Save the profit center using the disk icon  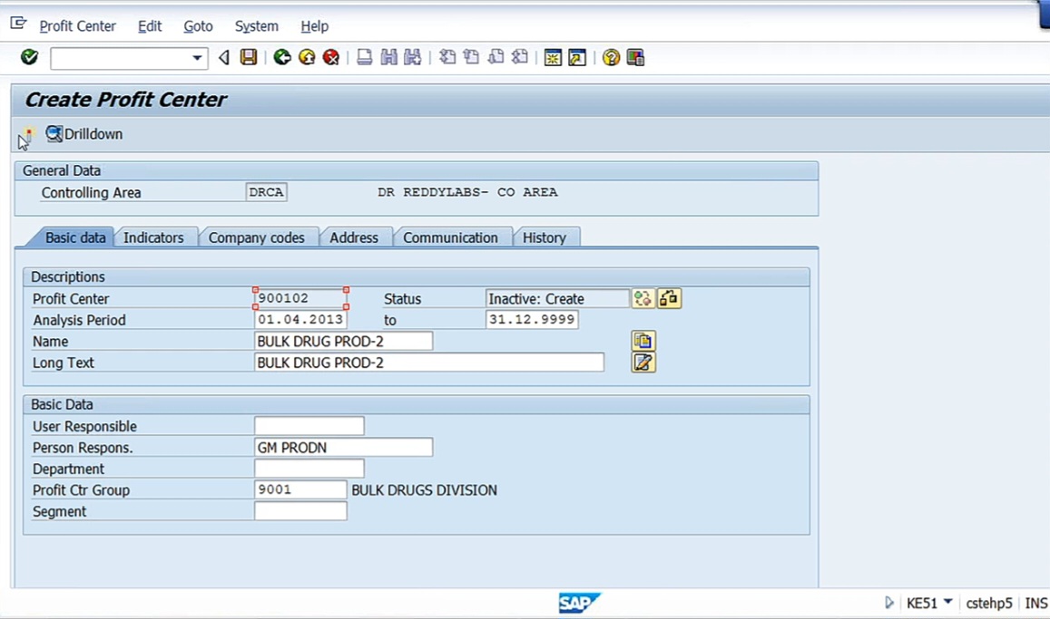coord(249,57)
